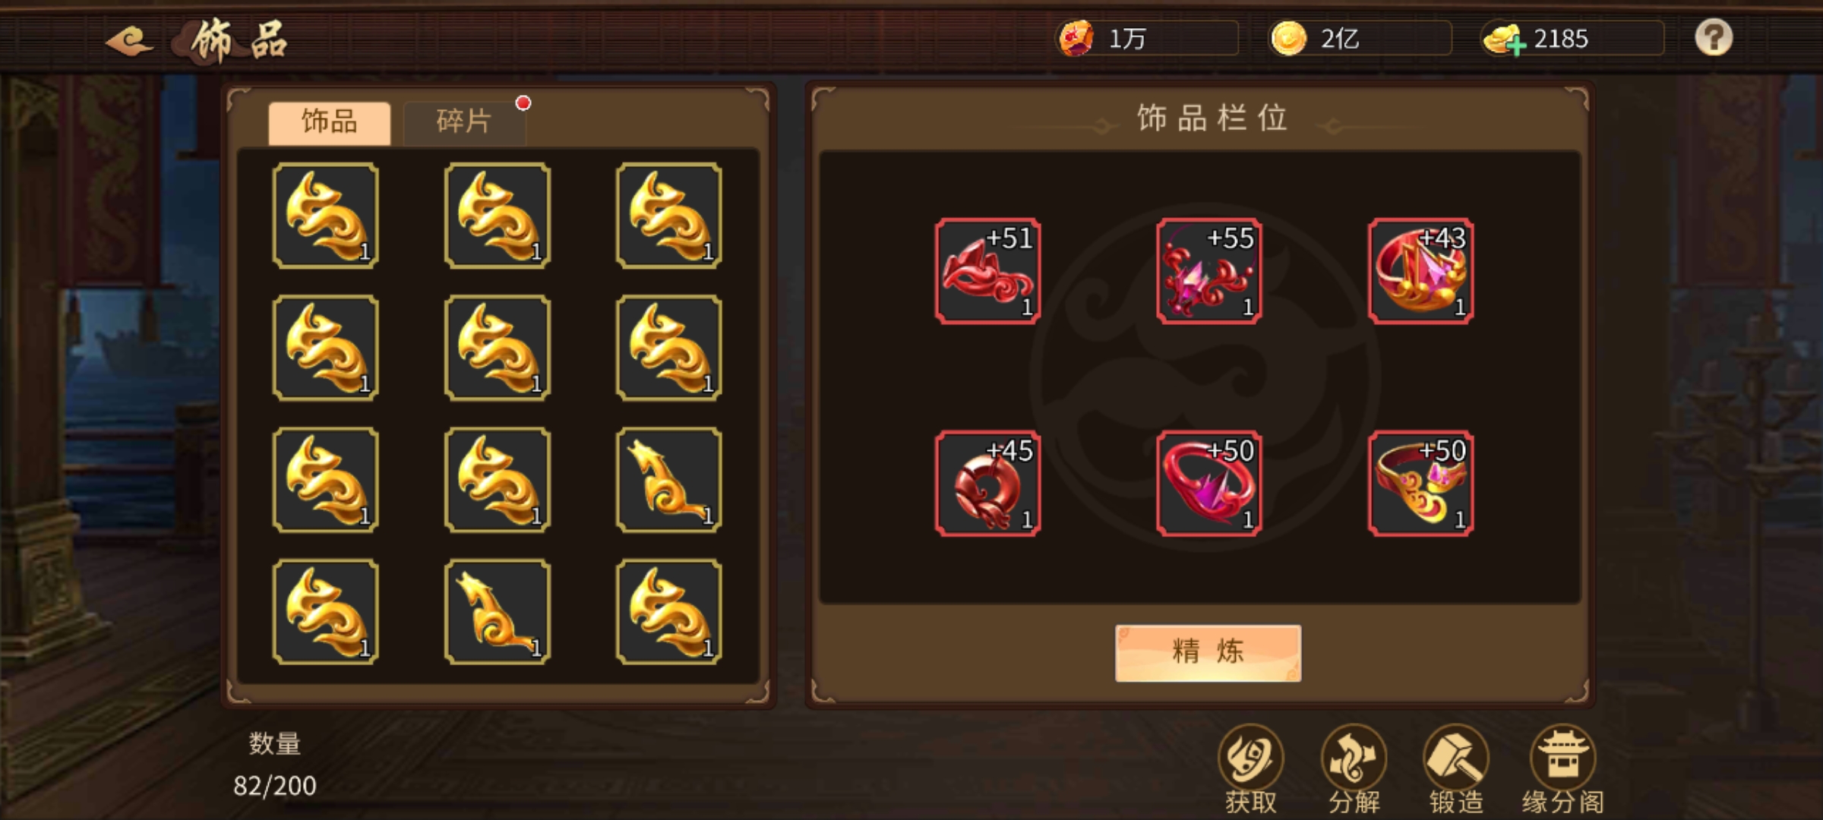This screenshot has width=1823, height=820.
Task: Switch to the 碎片 tab
Action: 464,121
